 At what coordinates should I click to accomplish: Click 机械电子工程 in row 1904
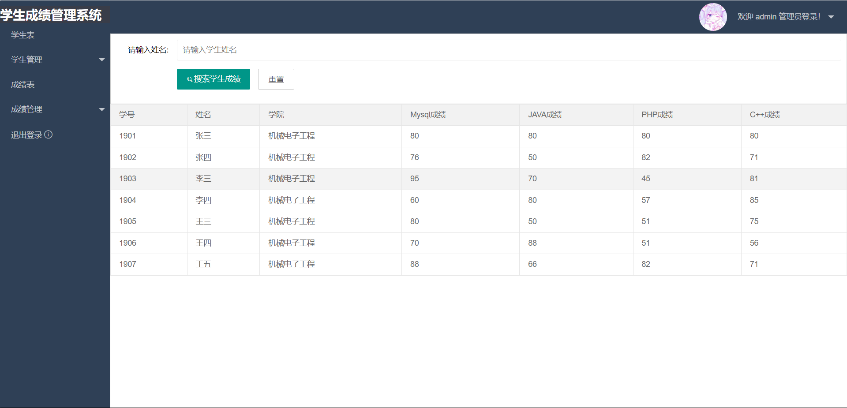pyautogui.click(x=292, y=200)
